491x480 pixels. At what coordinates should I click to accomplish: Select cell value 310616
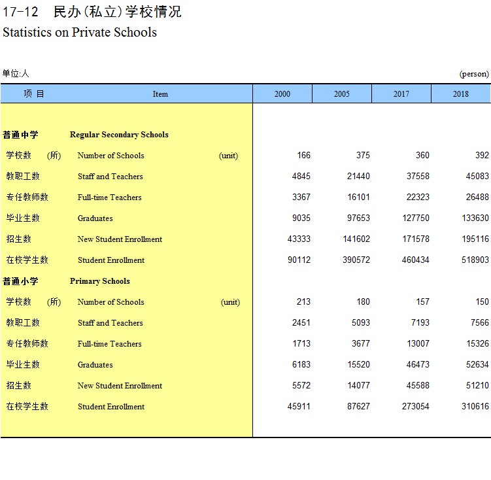click(x=475, y=406)
